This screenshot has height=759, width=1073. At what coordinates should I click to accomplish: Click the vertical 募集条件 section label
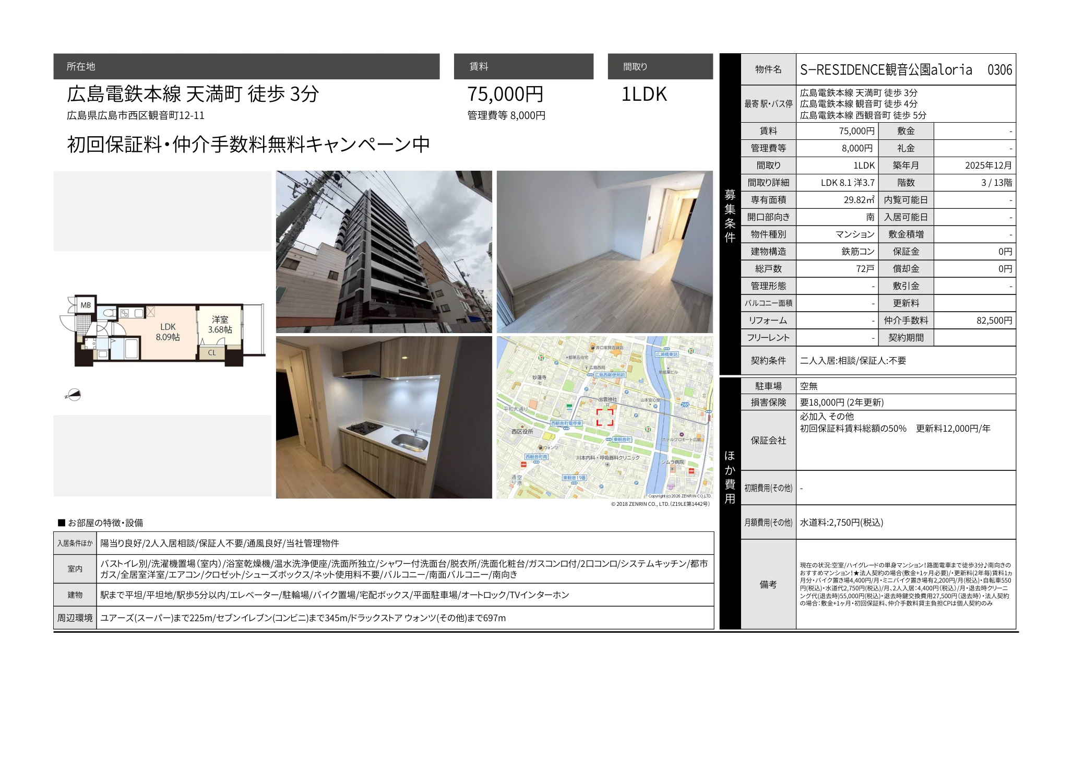pos(730,216)
